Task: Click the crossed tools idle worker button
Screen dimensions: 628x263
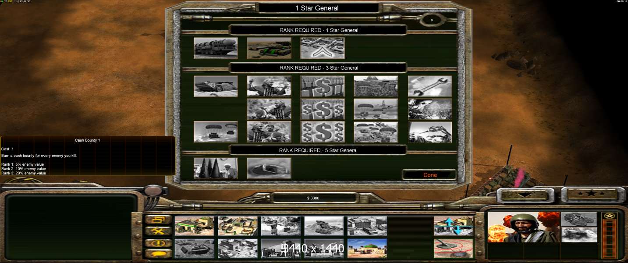Action: click(x=159, y=231)
